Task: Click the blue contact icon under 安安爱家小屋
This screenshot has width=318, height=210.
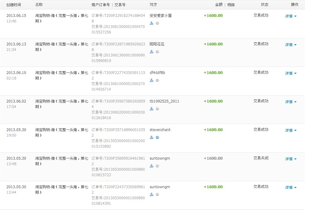Action: tap(151, 23)
